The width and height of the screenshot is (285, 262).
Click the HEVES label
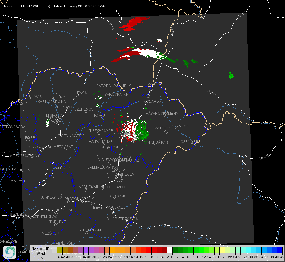tap(24, 170)
